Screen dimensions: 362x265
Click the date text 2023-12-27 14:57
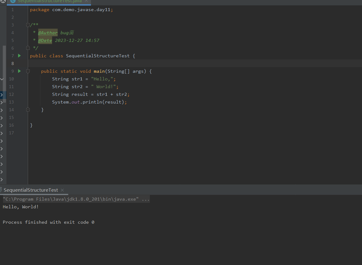(x=77, y=40)
